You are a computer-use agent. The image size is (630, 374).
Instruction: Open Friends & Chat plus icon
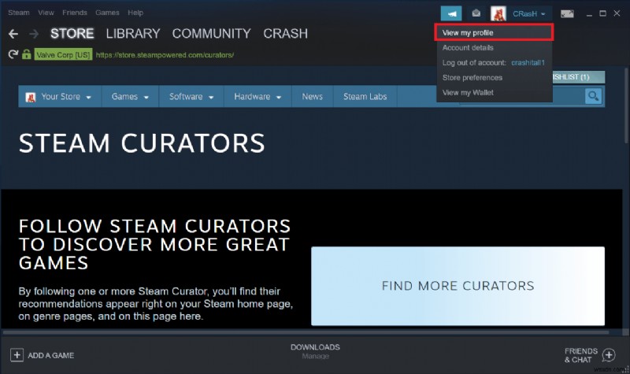coord(609,355)
